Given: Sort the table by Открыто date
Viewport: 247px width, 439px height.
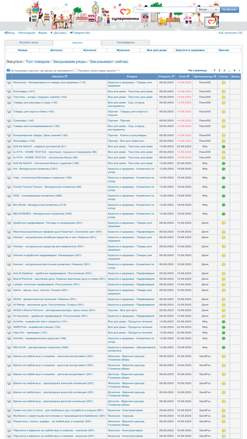Looking at the screenshot, I should click(x=167, y=76).
